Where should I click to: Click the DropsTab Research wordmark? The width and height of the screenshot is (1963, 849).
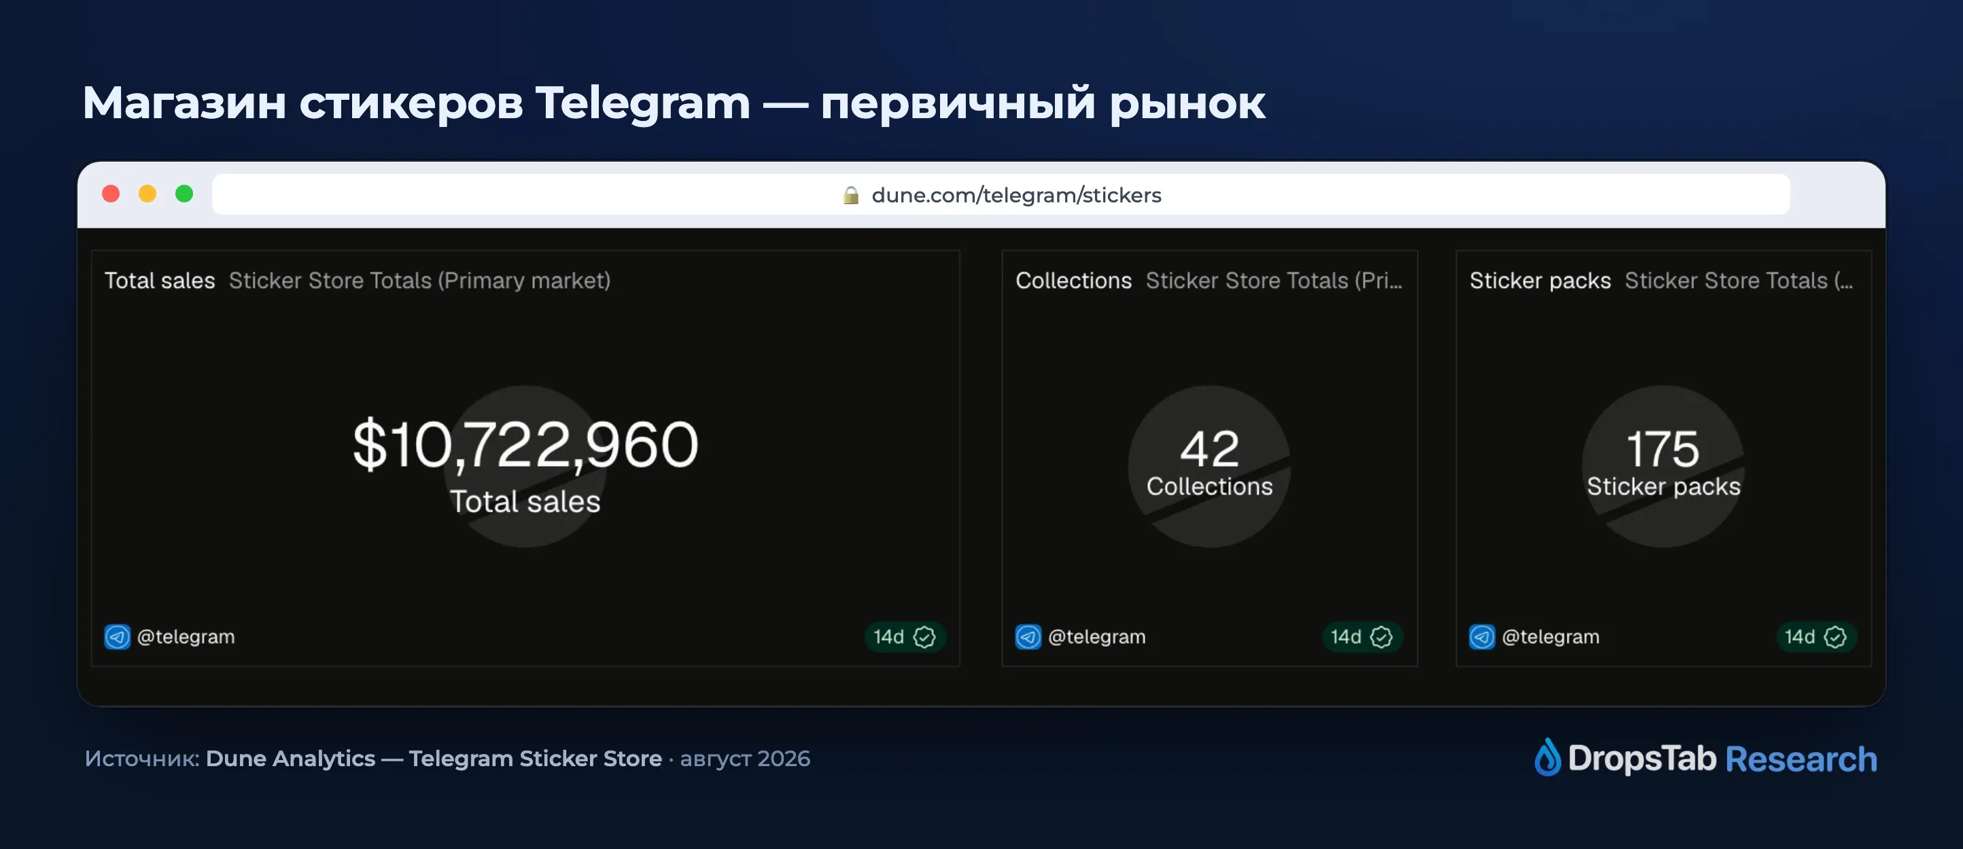(x=1722, y=759)
